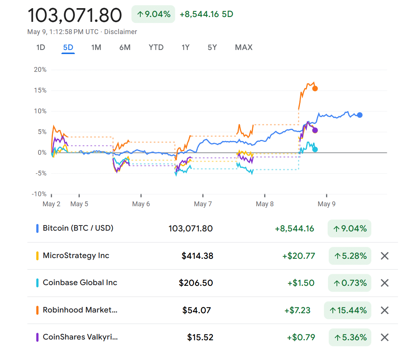Click the header 9.04% change badge
This screenshot has height=351, width=415.
point(153,14)
